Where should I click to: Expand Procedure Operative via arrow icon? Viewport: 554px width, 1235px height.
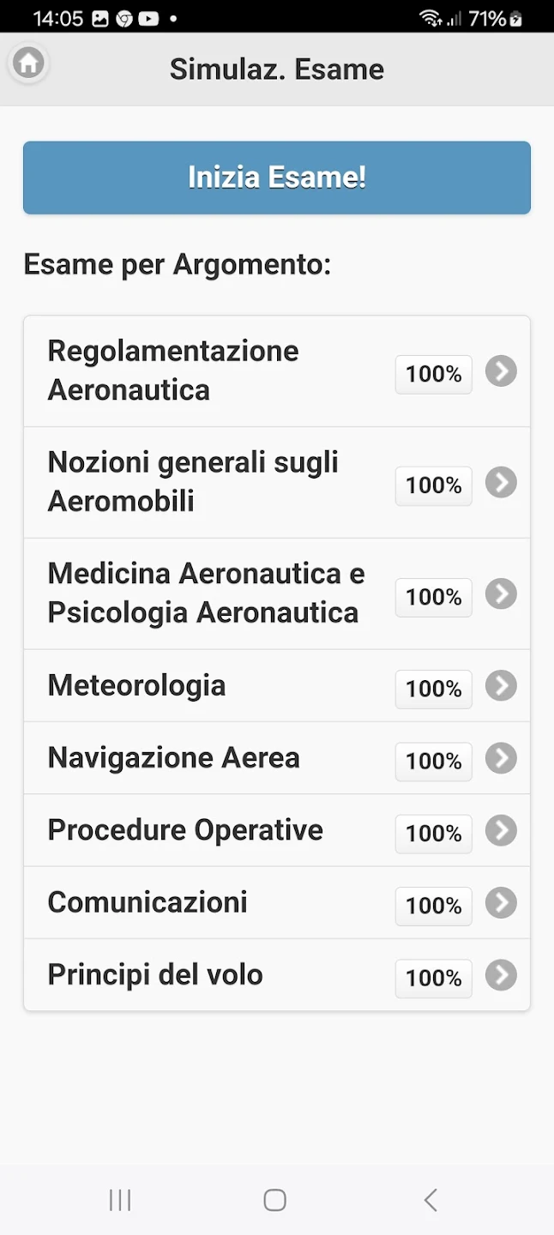[501, 830]
